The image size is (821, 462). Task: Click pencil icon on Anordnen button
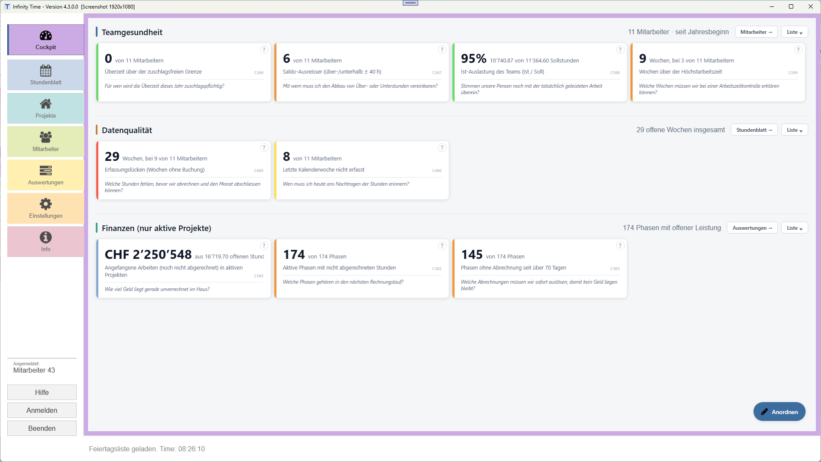[765, 412]
